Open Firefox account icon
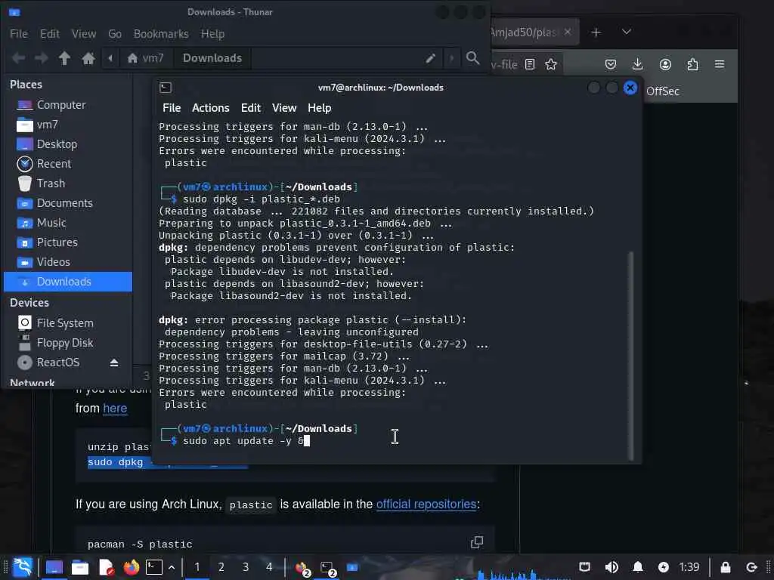The width and height of the screenshot is (774, 580). (x=665, y=65)
